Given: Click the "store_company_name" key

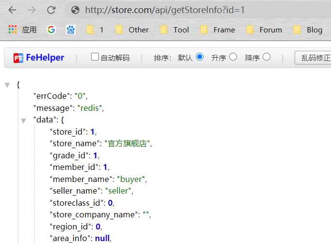Looking at the screenshot, I should [x=94, y=215].
